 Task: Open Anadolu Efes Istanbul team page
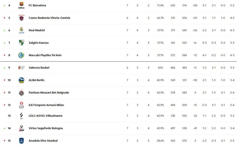pos(43,141)
